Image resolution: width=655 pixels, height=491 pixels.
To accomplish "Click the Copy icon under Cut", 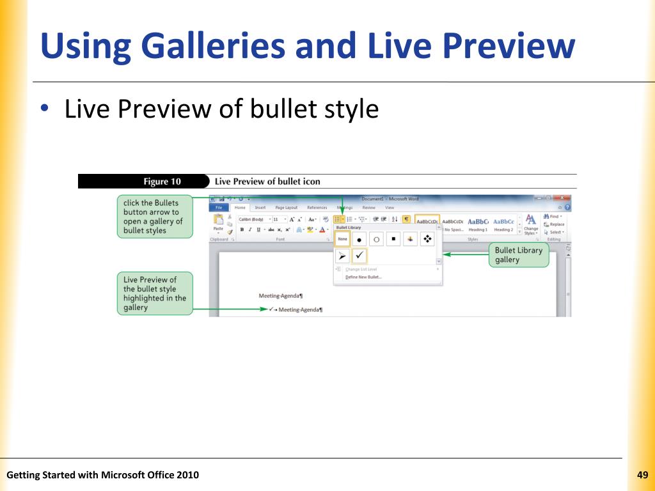I will point(230,224).
